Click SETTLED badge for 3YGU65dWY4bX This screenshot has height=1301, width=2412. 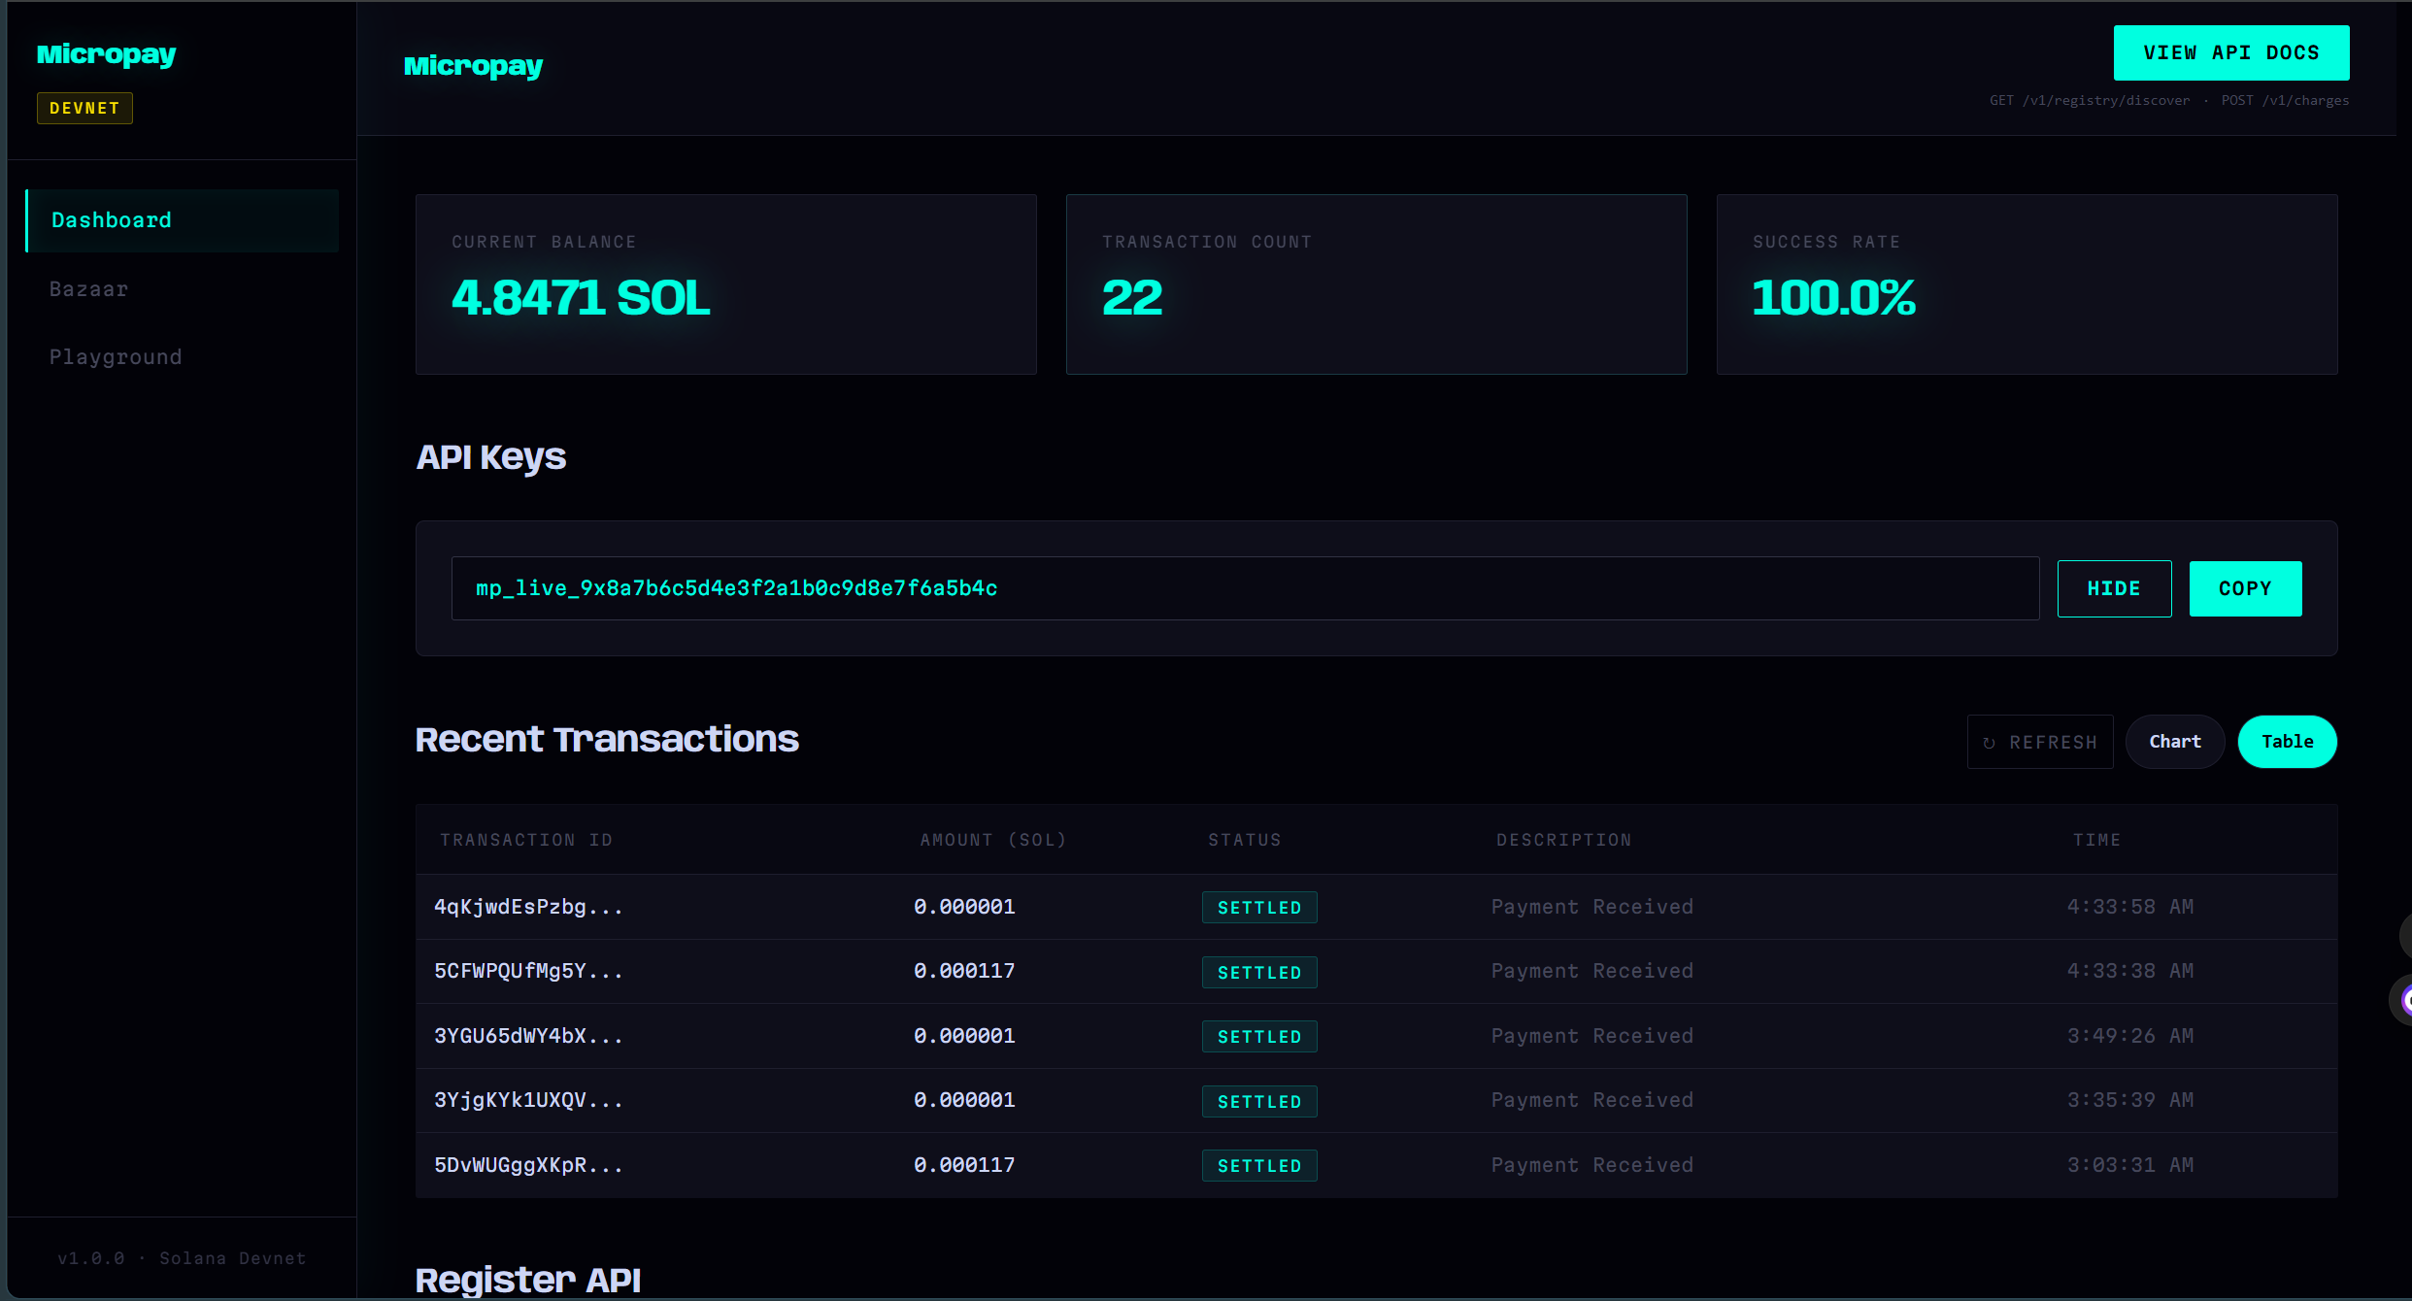pyautogui.click(x=1258, y=1037)
